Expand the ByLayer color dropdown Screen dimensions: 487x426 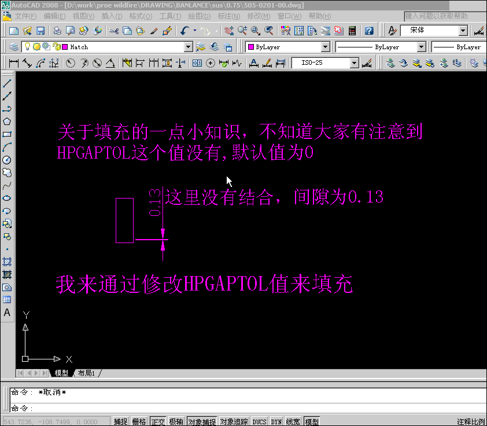[x=325, y=47]
